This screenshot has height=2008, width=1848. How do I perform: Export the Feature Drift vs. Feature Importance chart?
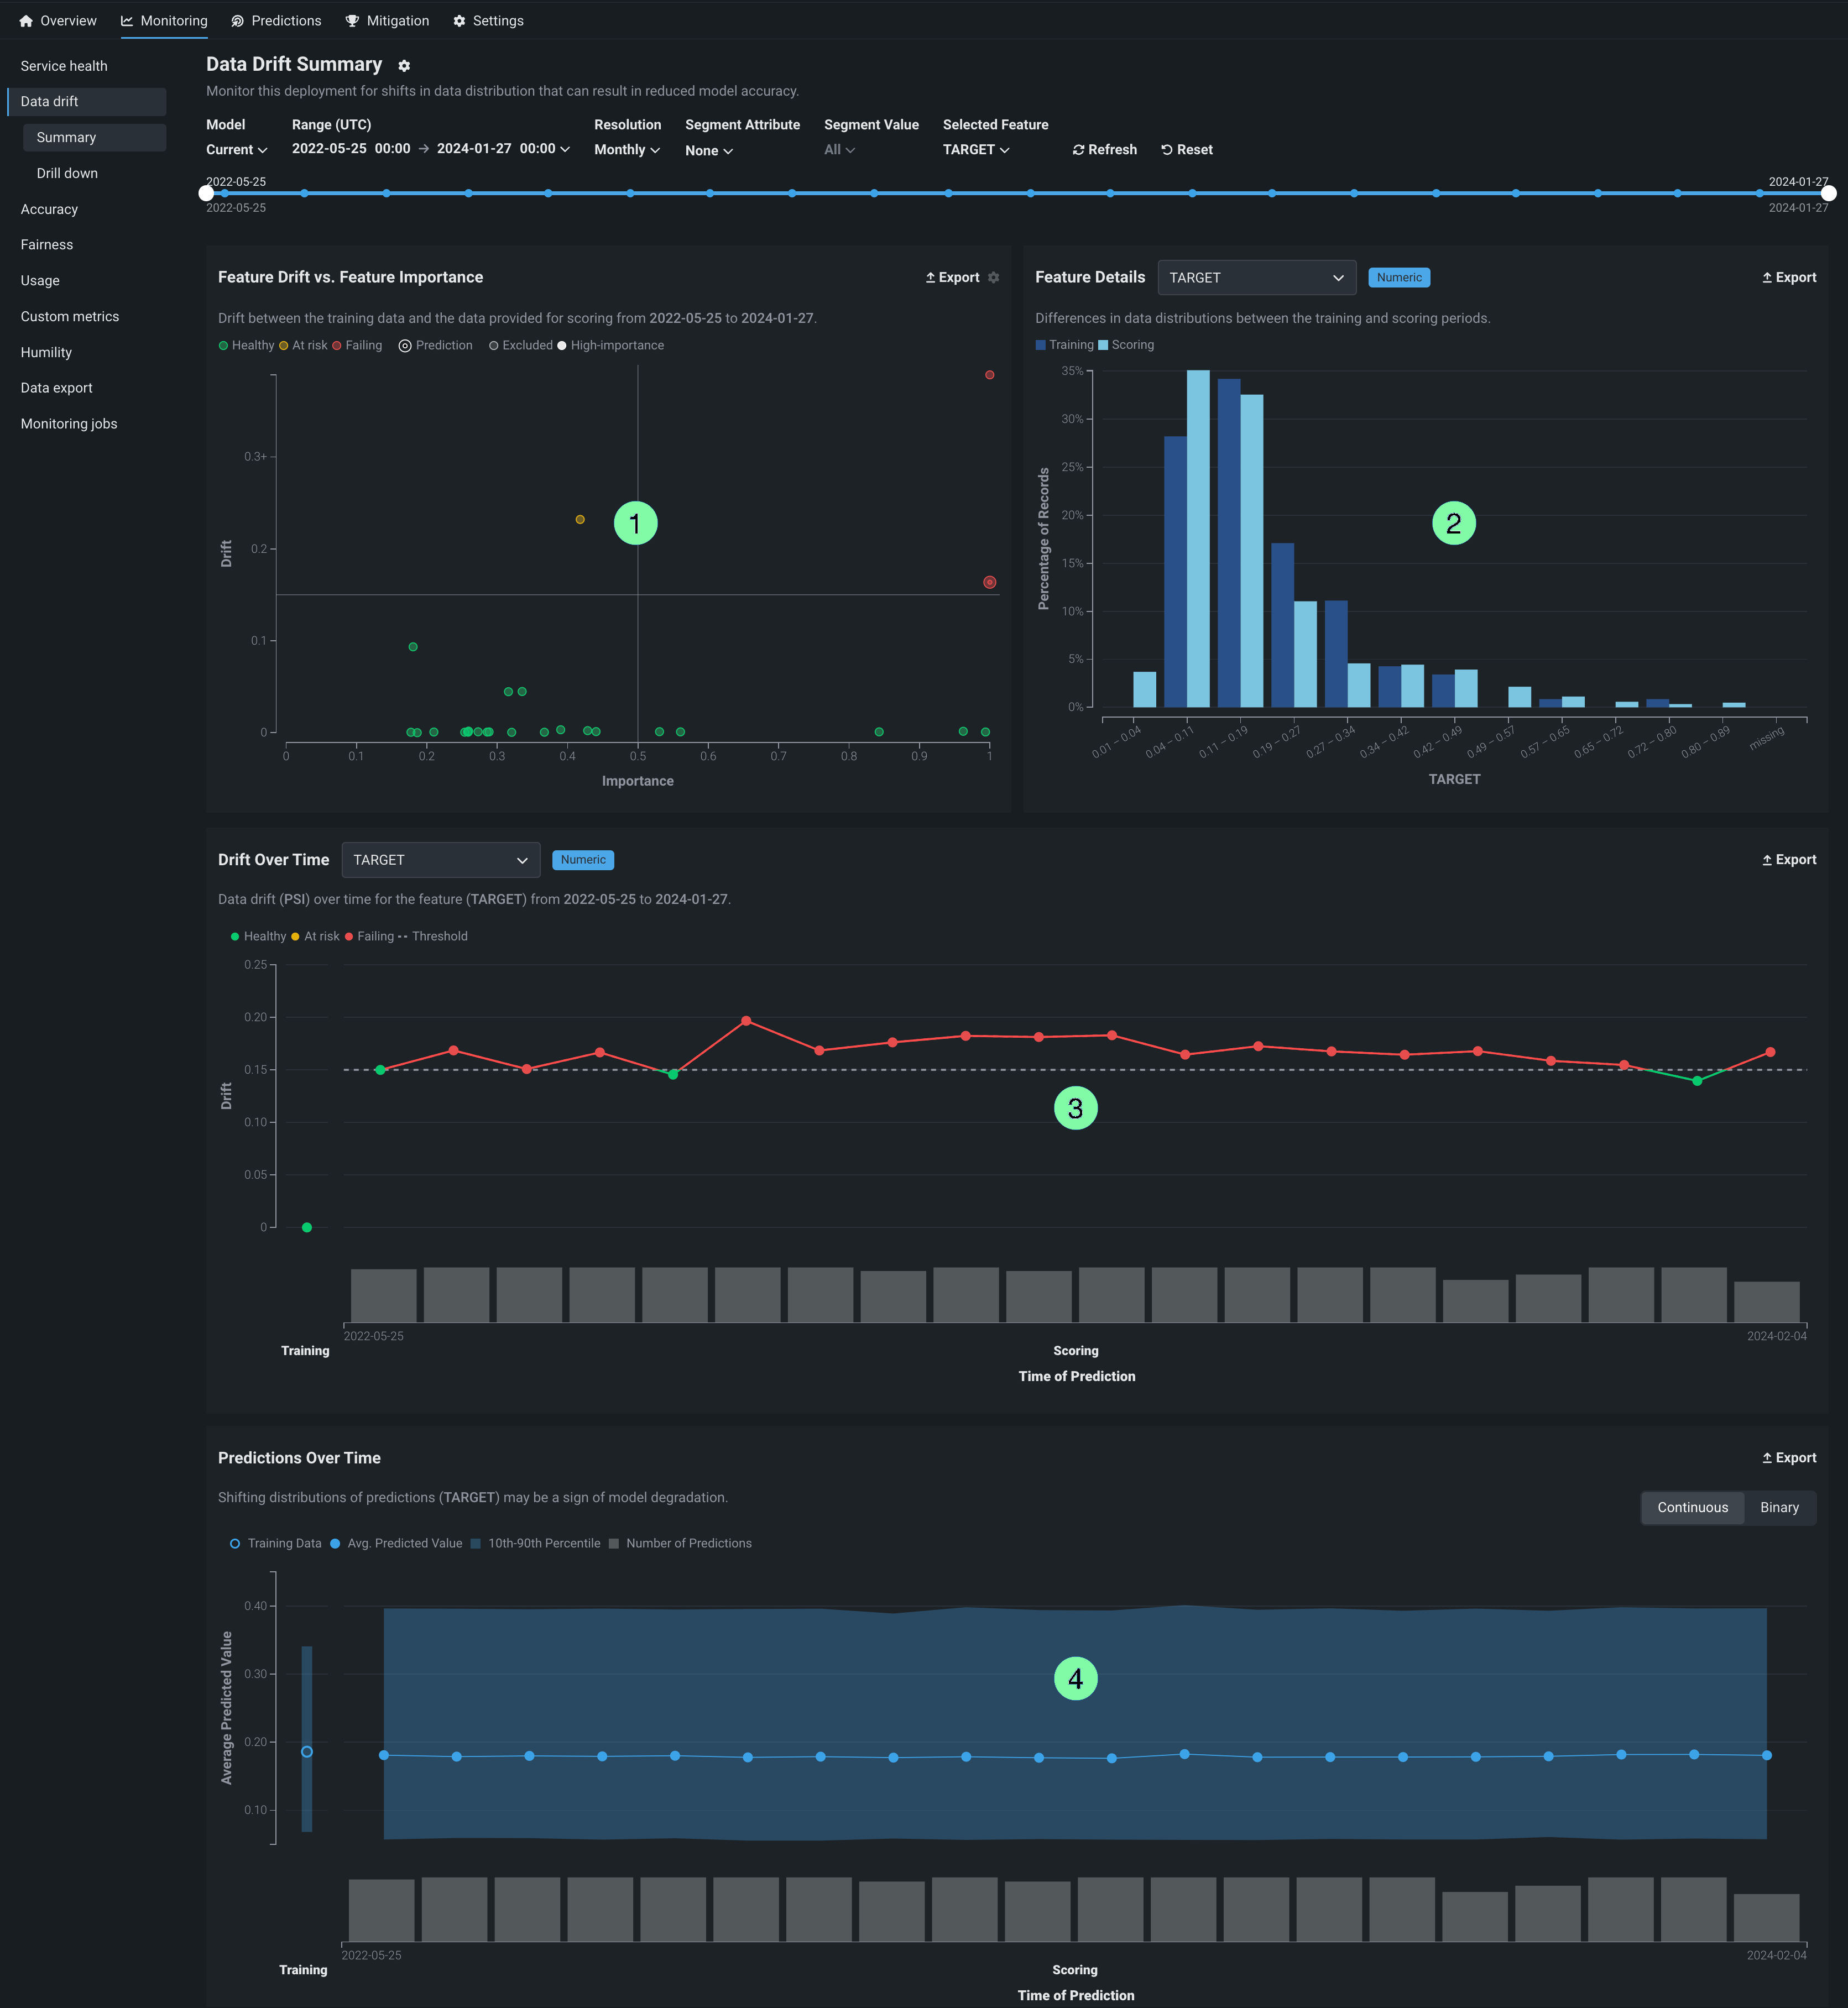click(x=952, y=278)
